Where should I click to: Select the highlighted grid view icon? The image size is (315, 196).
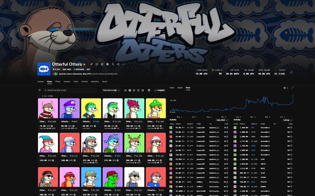coord(130,90)
